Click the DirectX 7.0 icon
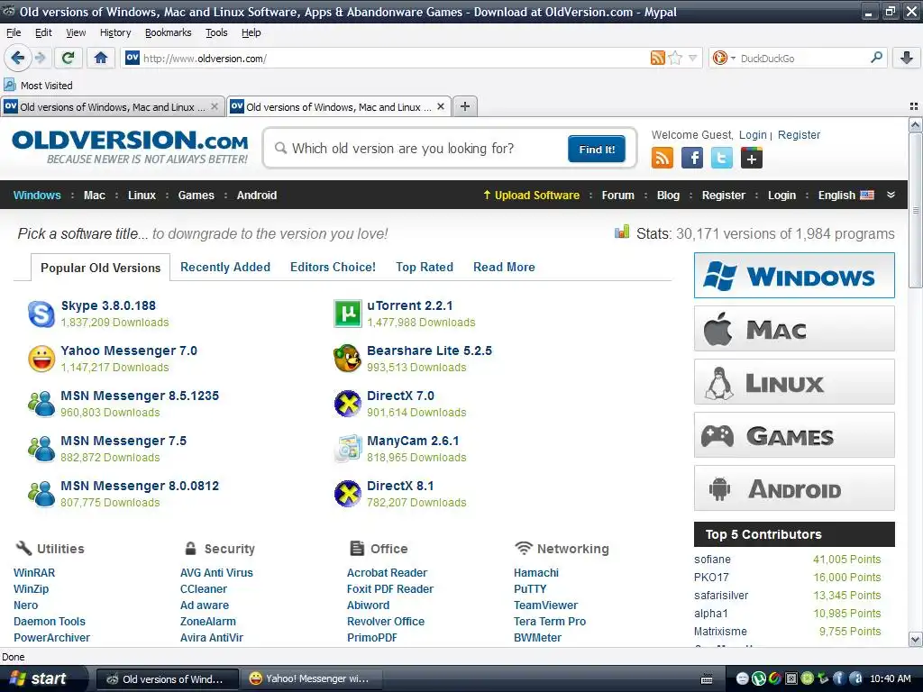The image size is (923, 692). (x=347, y=404)
